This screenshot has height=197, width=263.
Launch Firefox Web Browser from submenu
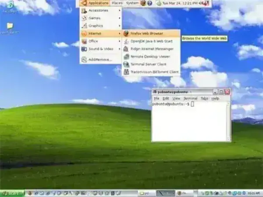click(151, 34)
